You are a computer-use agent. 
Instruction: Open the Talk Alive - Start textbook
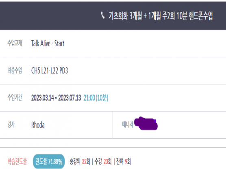(48, 43)
